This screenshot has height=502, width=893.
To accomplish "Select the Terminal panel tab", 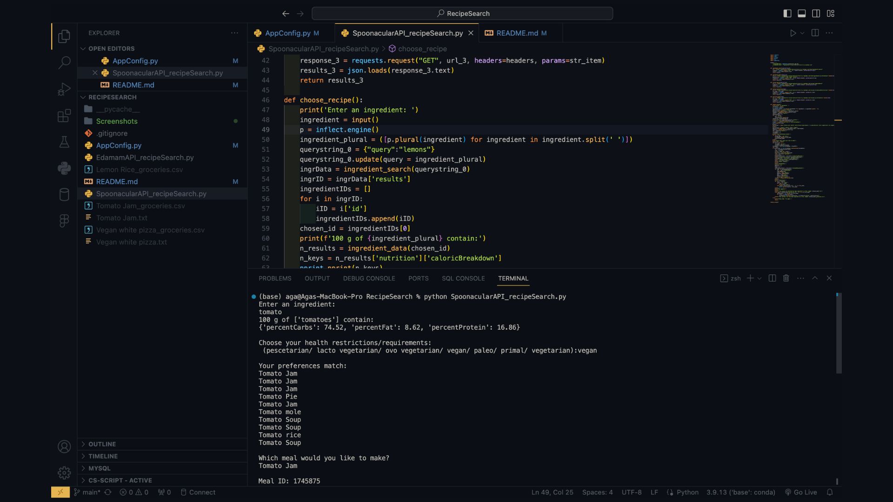I will coord(513,278).
